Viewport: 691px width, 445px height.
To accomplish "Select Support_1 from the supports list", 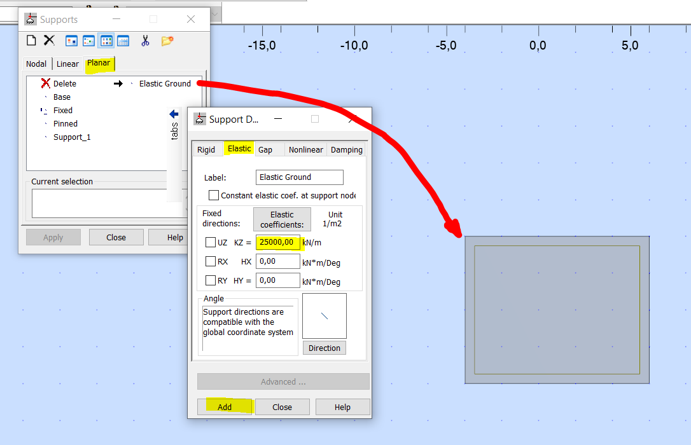I will coord(71,137).
